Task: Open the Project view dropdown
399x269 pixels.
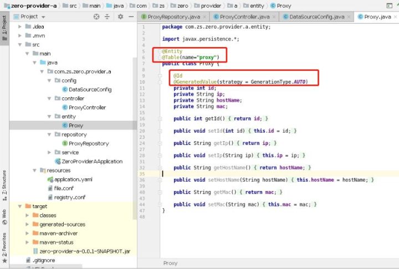Action: coord(43,17)
